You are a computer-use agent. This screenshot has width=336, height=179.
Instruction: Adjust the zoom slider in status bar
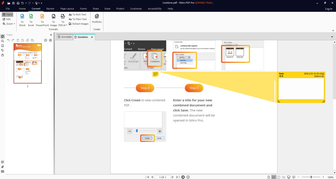311,177
